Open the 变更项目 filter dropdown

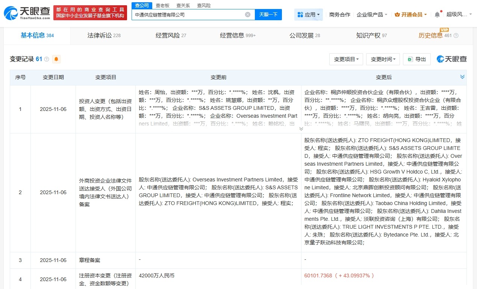[x=346, y=59]
